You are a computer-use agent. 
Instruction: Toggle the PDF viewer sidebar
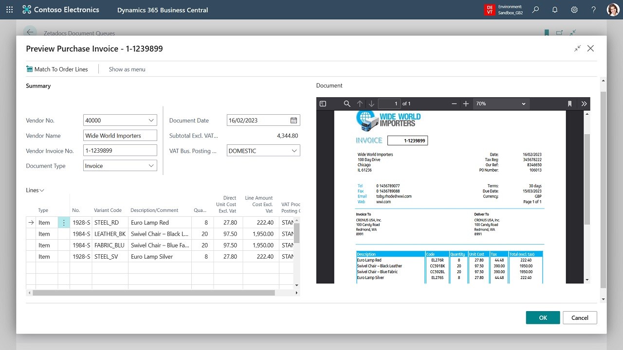pyautogui.click(x=323, y=104)
